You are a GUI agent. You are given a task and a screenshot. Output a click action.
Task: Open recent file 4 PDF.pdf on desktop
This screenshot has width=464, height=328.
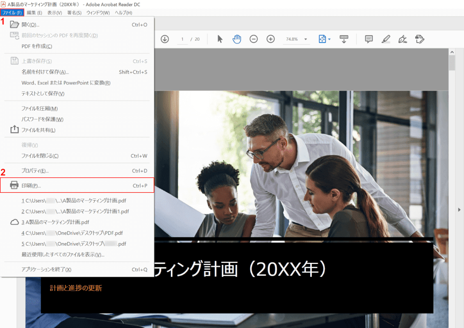tap(77, 233)
